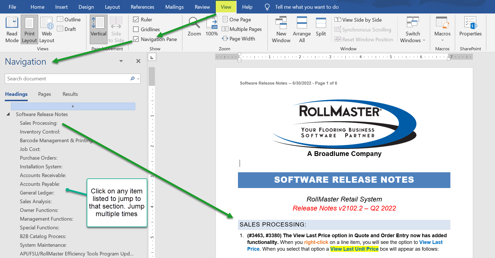Uncheck the Navigation Pane checkbox
Viewport: 495px width, 258px height.
click(x=136, y=39)
